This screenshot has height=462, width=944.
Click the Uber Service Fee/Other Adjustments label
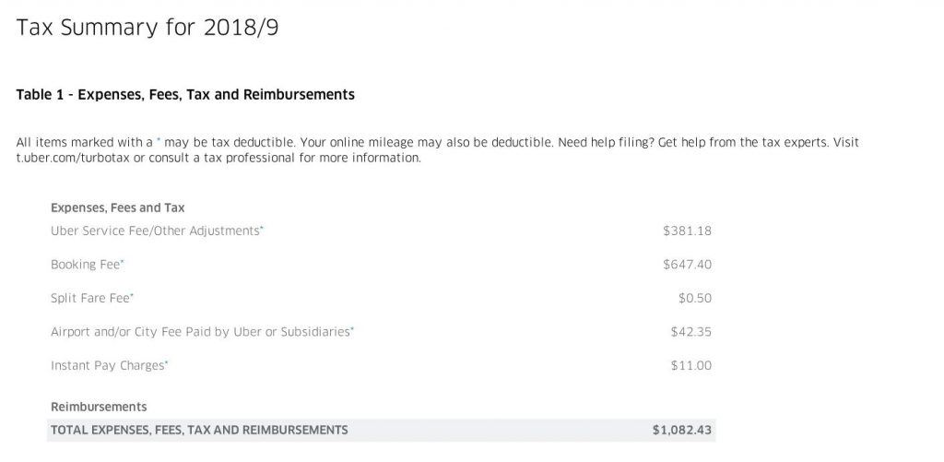[x=157, y=231]
